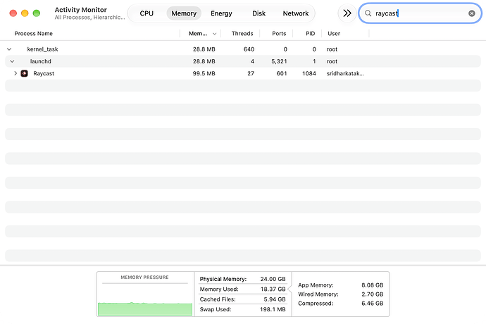Select the Raycast app icon
This screenshot has width=486, height=324.
point(24,73)
